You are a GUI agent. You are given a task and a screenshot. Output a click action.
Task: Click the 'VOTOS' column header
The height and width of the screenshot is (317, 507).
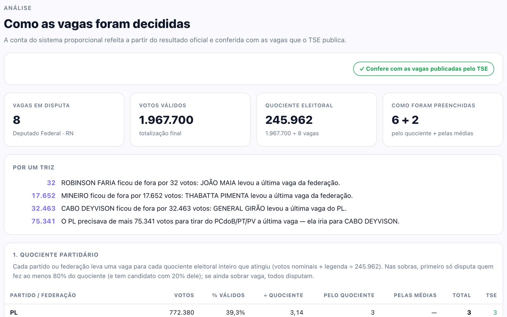pos(184,295)
